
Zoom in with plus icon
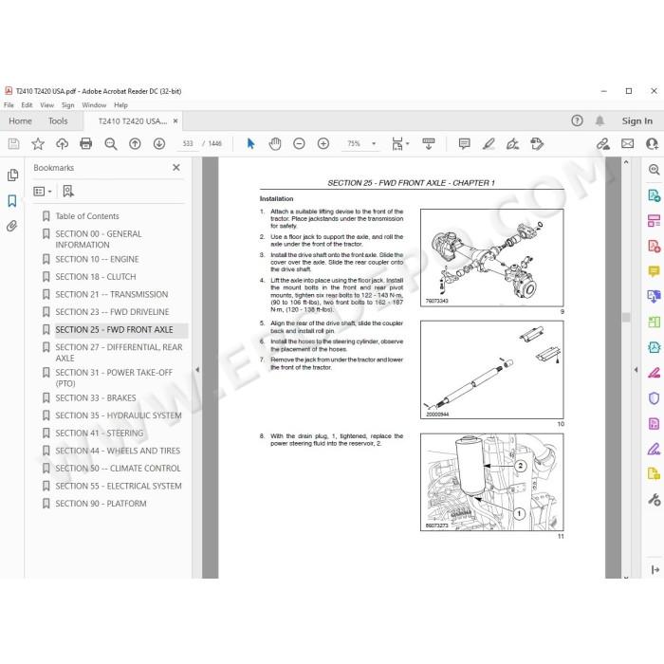(323, 144)
